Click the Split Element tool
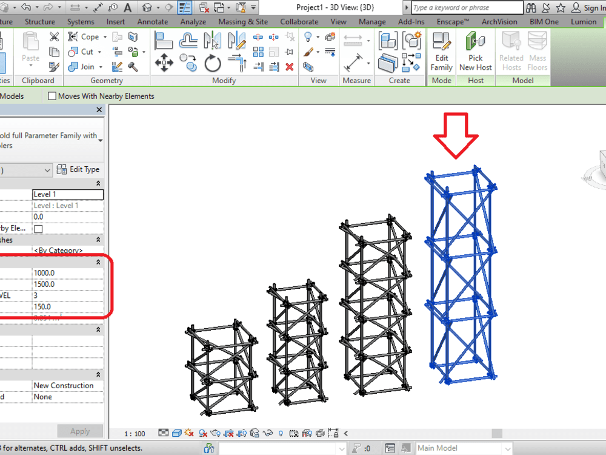Screen dimensions: 606x455 point(258,37)
